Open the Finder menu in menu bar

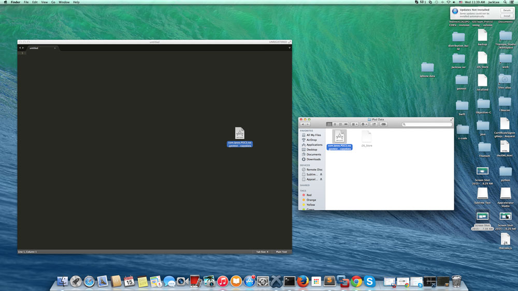click(15, 2)
